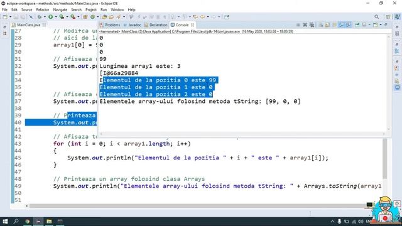
Task: Expand the Coverage dropdown arrow
Action: (67, 17)
